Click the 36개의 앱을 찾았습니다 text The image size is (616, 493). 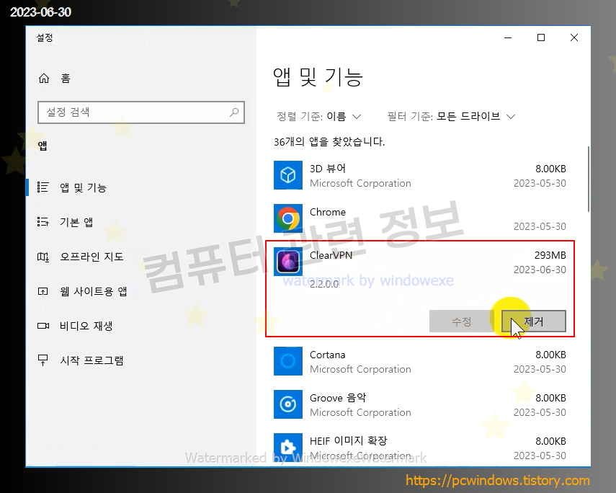[x=329, y=141]
